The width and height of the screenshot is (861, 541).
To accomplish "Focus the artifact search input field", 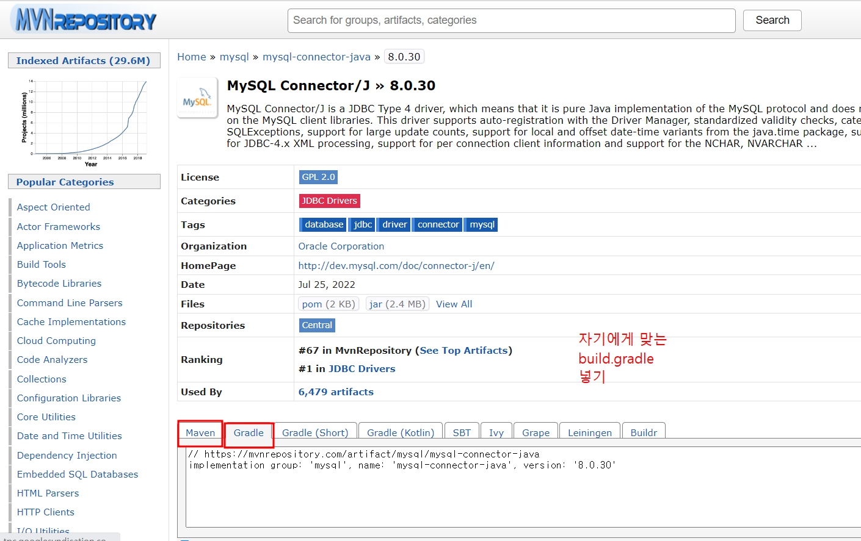I will tap(511, 20).
